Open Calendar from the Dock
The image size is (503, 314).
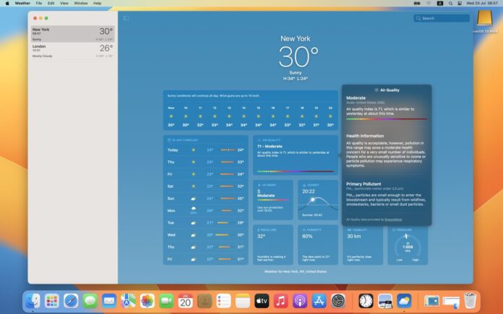[x=186, y=301]
